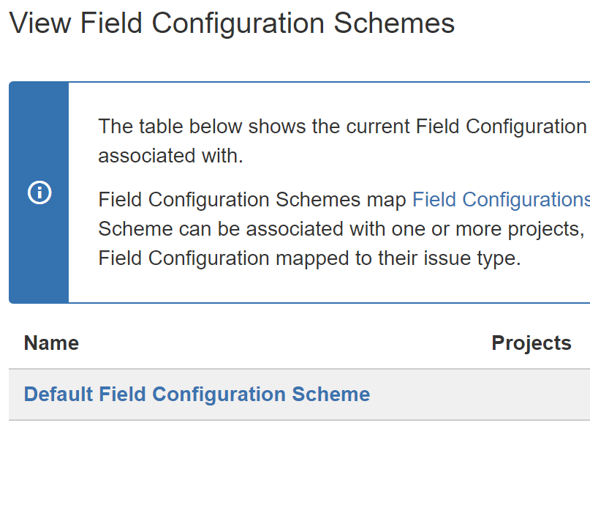This screenshot has width=590, height=516.
Task: Click 'Field Configuration Schemes map' text
Action: pos(252,200)
